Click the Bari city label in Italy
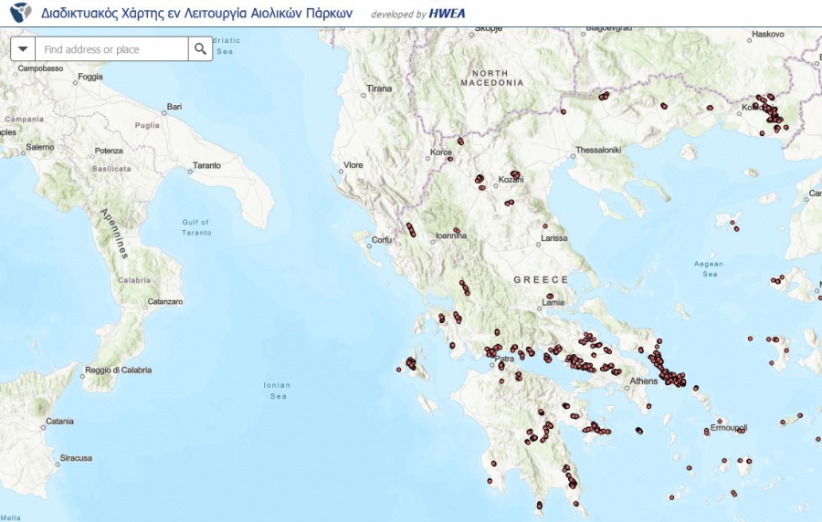The height and width of the screenshot is (522, 822). click(x=174, y=107)
